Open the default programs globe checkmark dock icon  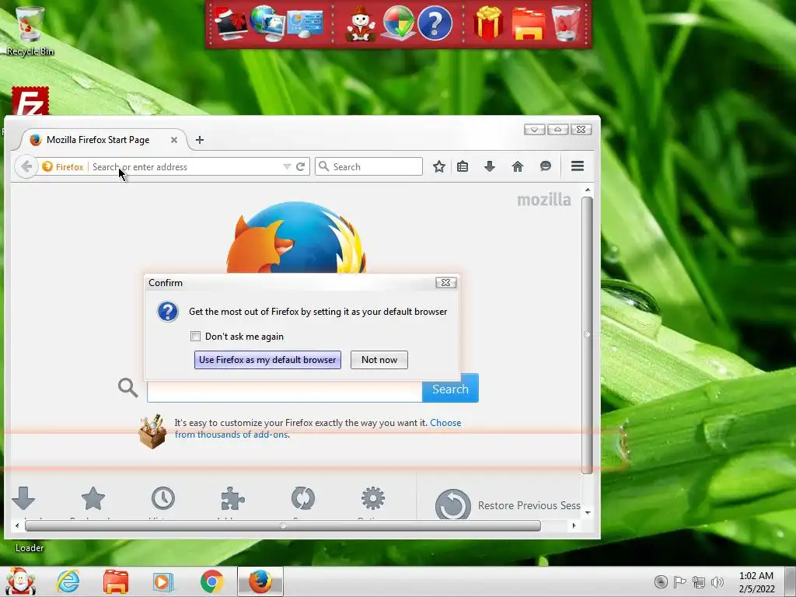click(398, 23)
